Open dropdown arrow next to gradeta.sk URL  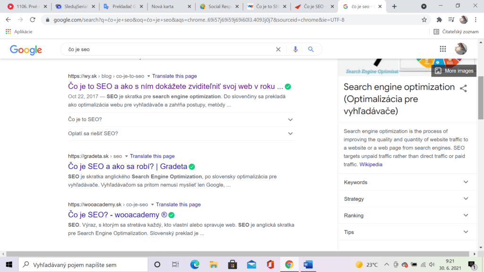coord(126,156)
